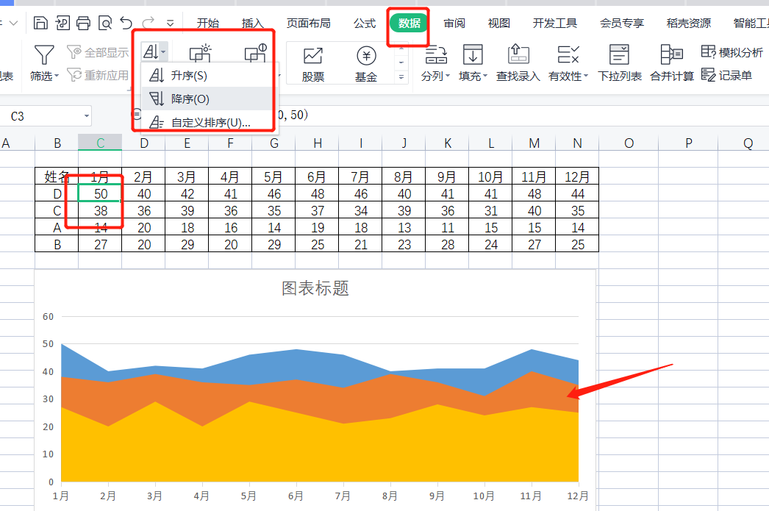Click the Find Entry (查找录入) icon
769x511 pixels.
click(518, 54)
